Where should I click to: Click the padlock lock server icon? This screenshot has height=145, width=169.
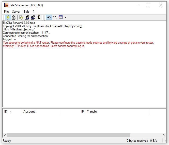click(14, 17)
